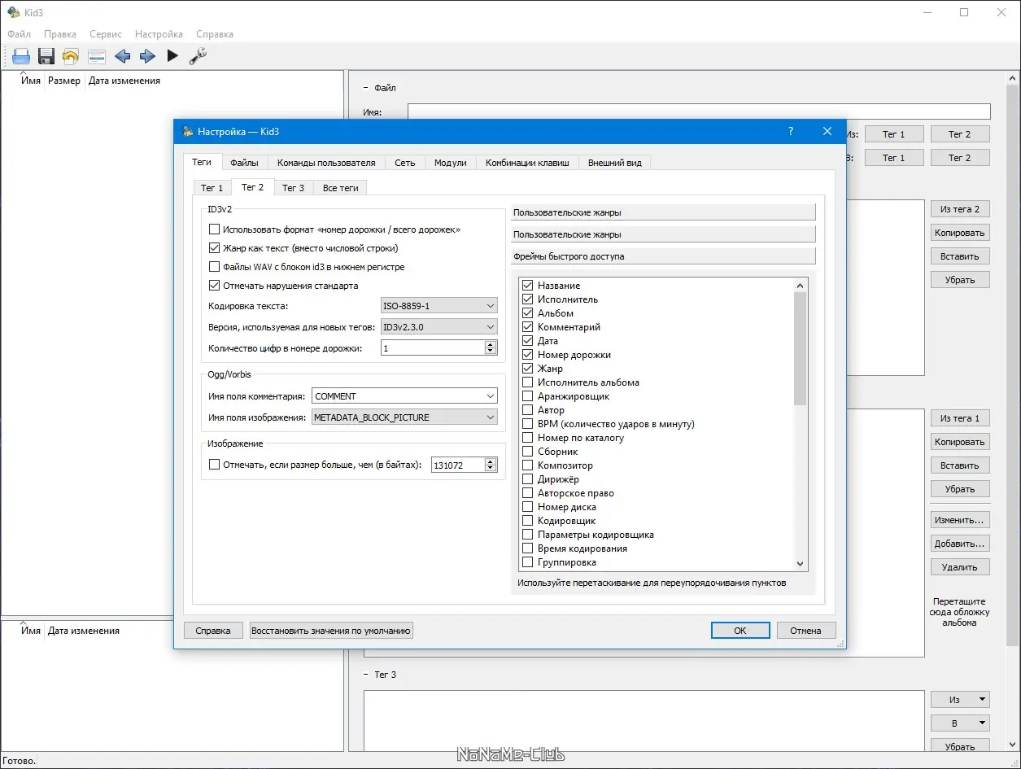Open METADATA_BLOCK_PICTURE dropdown
Screen dimensions: 1021x769
(x=404, y=417)
